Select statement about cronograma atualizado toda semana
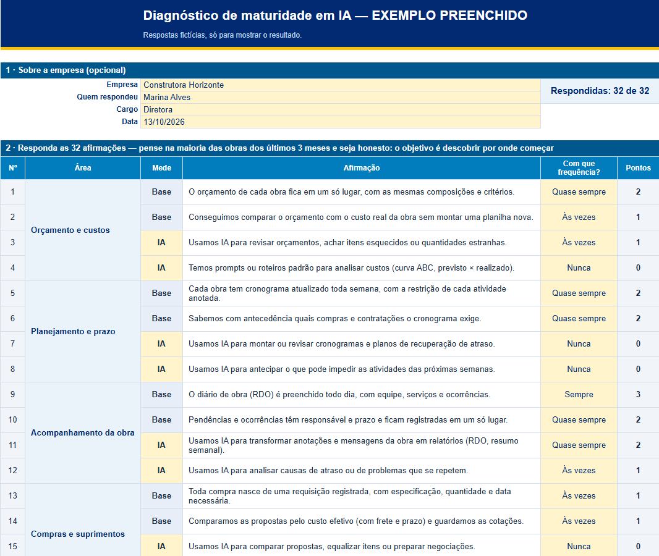Screen dimensions: 659x556 (362, 293)
